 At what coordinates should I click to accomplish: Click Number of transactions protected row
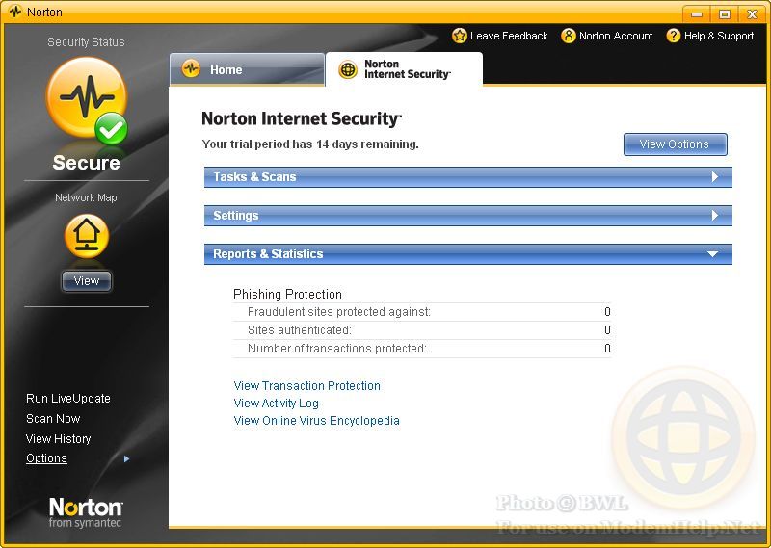(422, 349)
